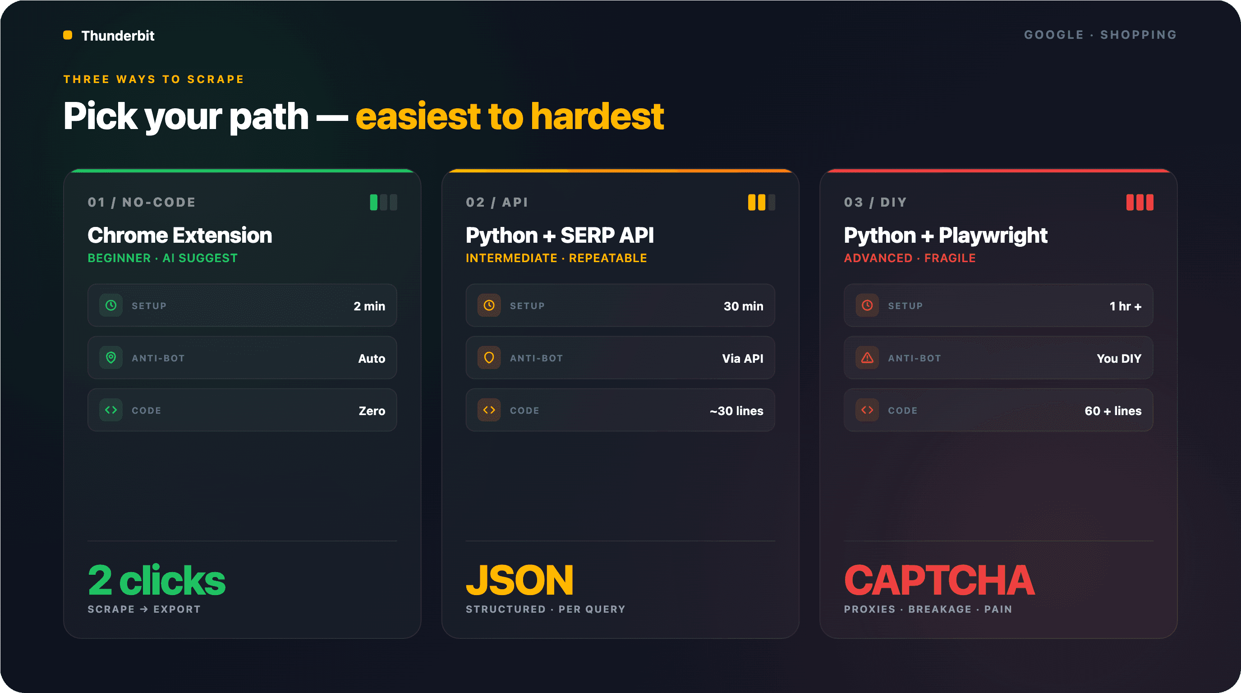Click the red warning triangle Anti-Bot icon
This screenshot has height=693, width=1241.
click(867, 358)
